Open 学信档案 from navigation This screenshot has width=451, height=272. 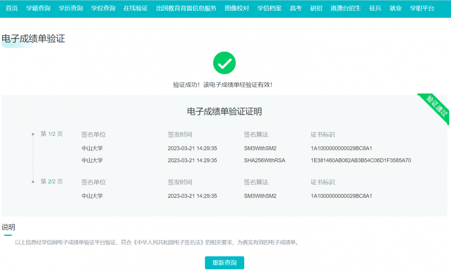coord(269,8)
